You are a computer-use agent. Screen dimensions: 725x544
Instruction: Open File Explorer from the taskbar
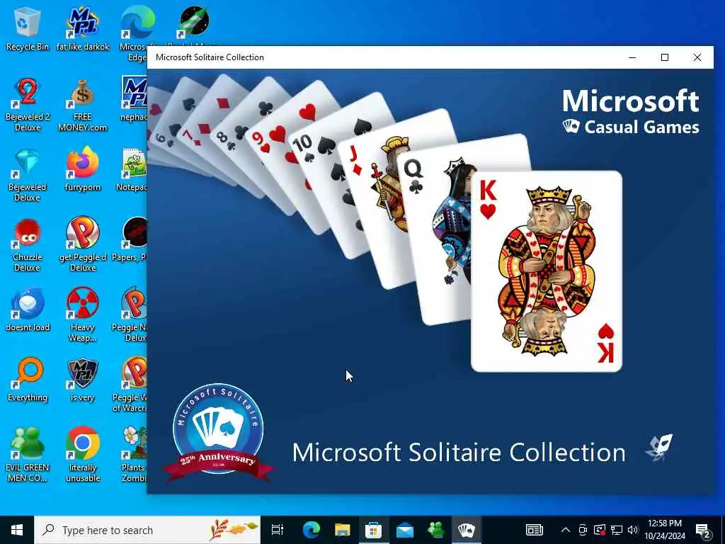pos(342,530)
